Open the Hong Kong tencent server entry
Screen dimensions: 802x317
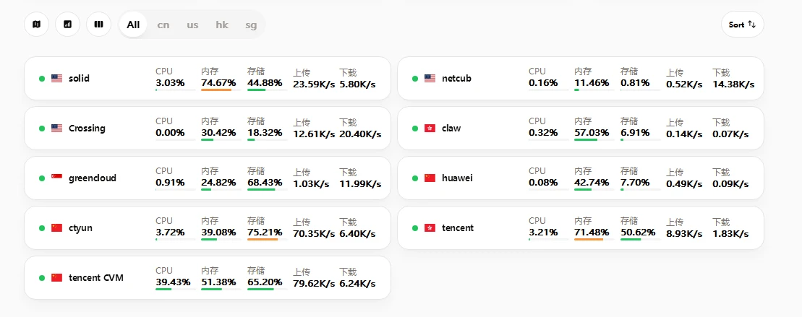pyautogui.click(x=458, y=228)
